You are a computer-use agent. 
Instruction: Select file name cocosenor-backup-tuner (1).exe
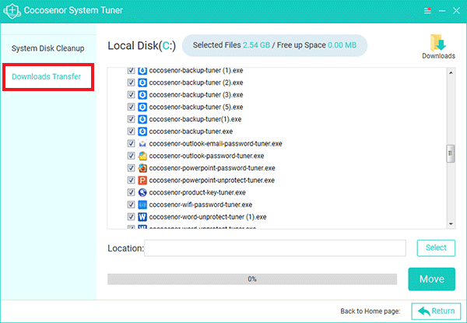[x=196, y=71]
